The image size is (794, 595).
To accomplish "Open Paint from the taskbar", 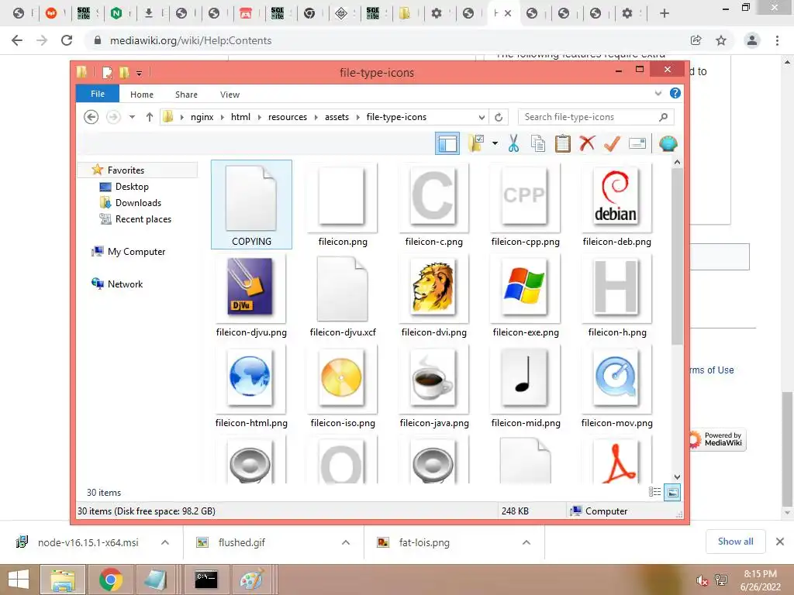I will pyautogui.click(x=252, y=580).
